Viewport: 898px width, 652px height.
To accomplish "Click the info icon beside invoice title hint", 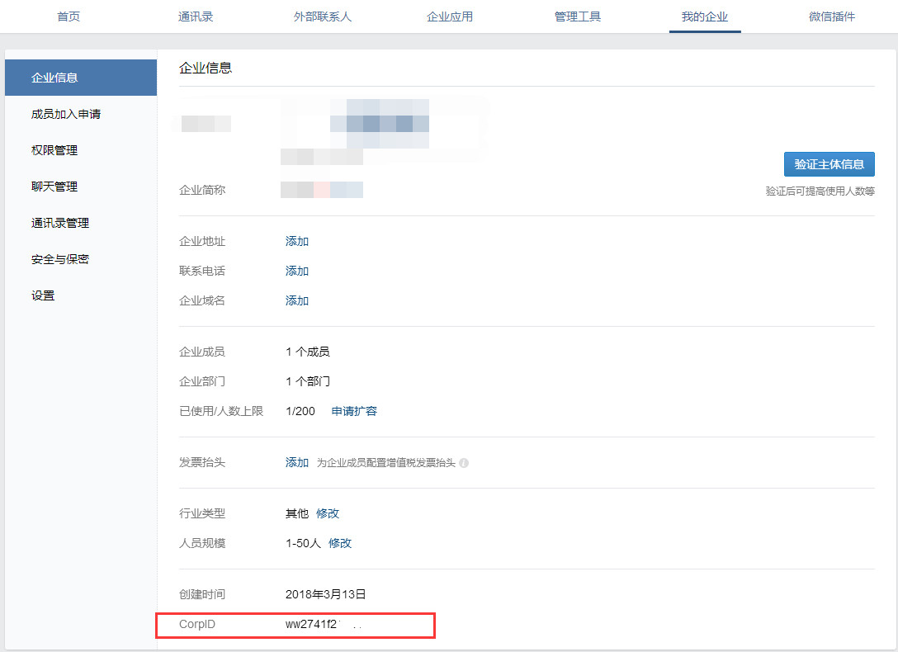I will coord(464,463).
